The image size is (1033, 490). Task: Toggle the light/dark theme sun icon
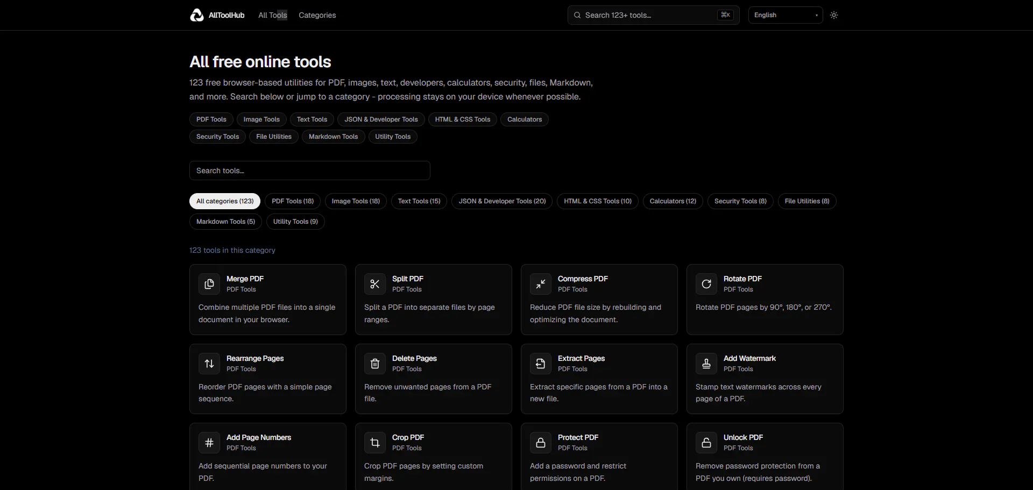pos(834,15)
